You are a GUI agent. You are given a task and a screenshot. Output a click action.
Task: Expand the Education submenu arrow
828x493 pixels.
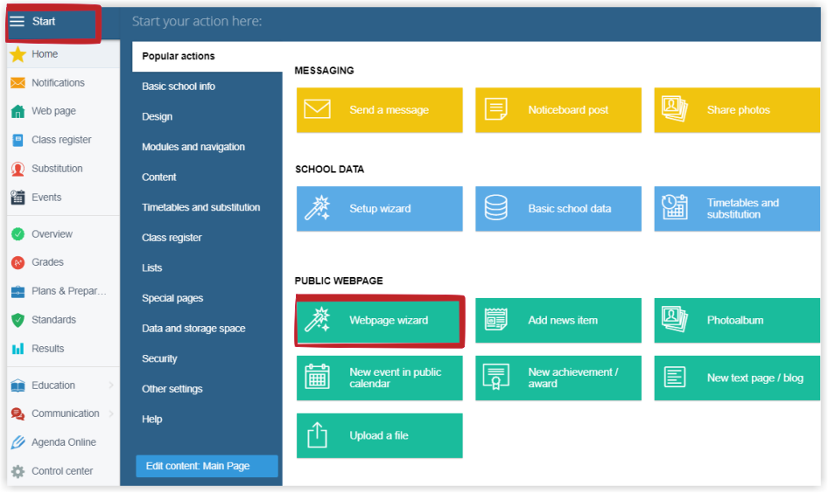coord(111,385)
